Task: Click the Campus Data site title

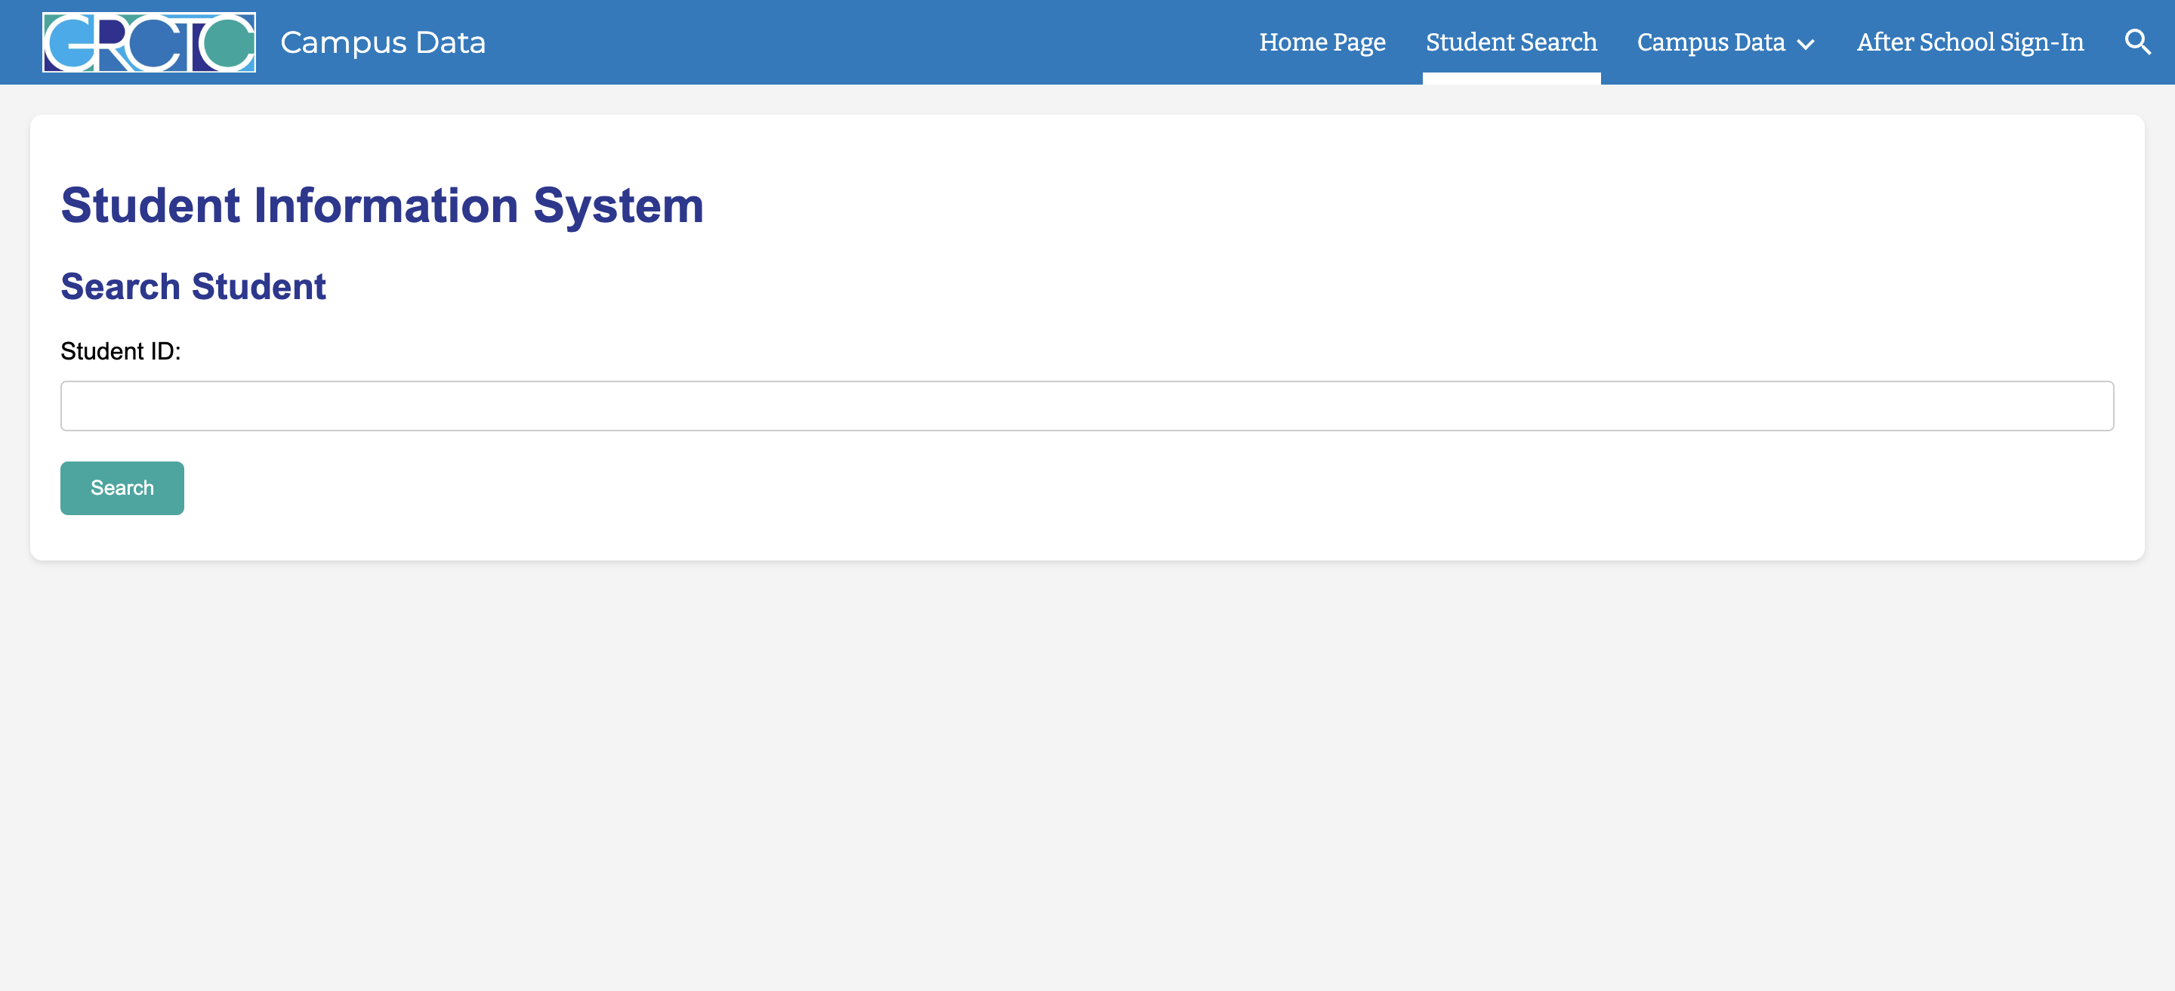Action: click(x=384, y=42)
